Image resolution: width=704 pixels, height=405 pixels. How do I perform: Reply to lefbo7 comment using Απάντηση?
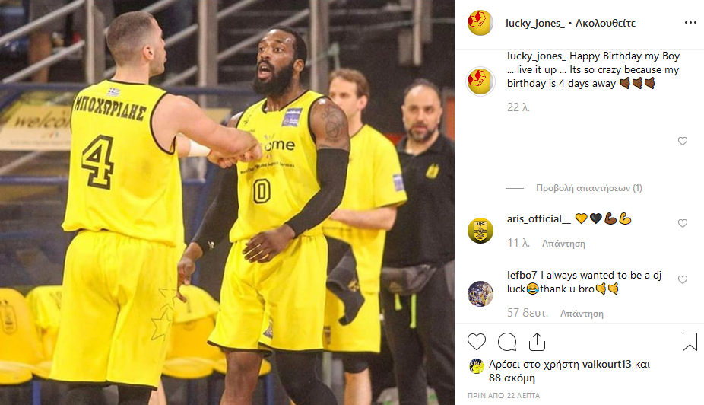coord(582,314)
